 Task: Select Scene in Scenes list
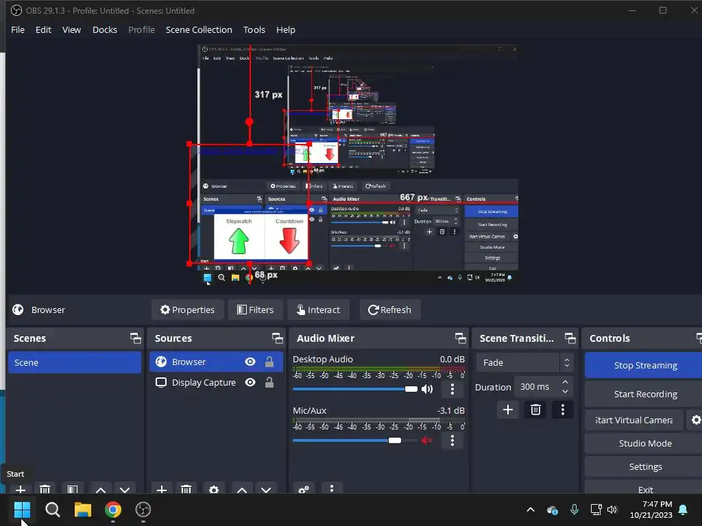(x=74, y=362)
